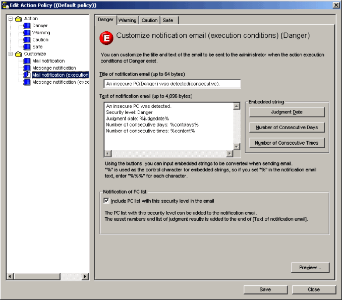Click the email text scroll down arrow

pyautogui.click(x=237, y=147)
